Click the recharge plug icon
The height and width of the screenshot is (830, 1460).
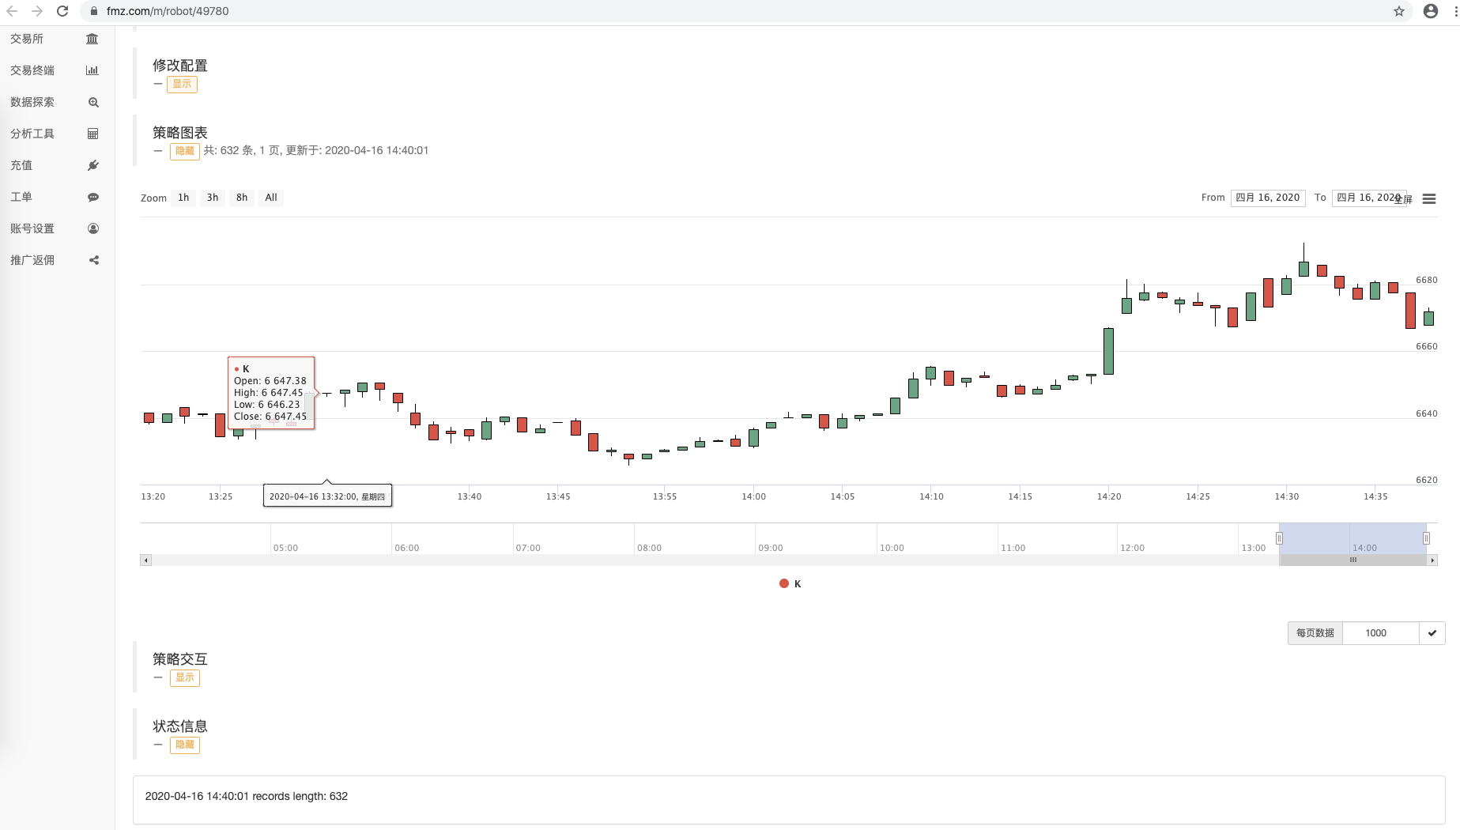(93, 165)
